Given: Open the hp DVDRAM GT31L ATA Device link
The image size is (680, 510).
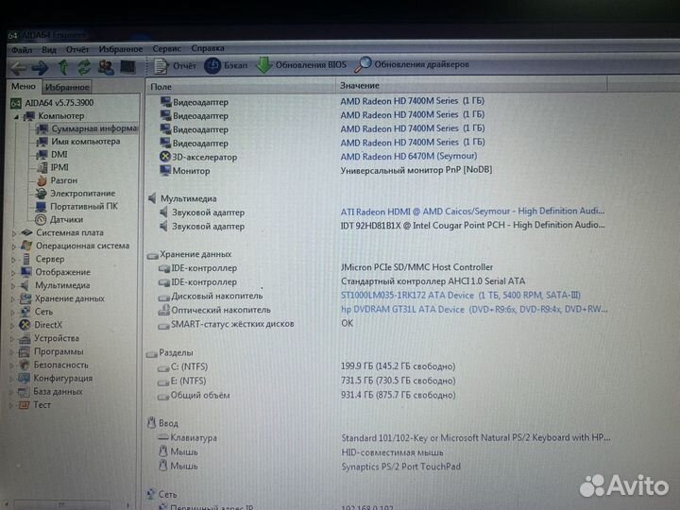Looking at the screenshot, I should [474, 309].
